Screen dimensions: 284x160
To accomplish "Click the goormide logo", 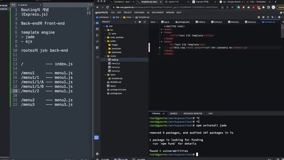I will click(x=102, y=12).
